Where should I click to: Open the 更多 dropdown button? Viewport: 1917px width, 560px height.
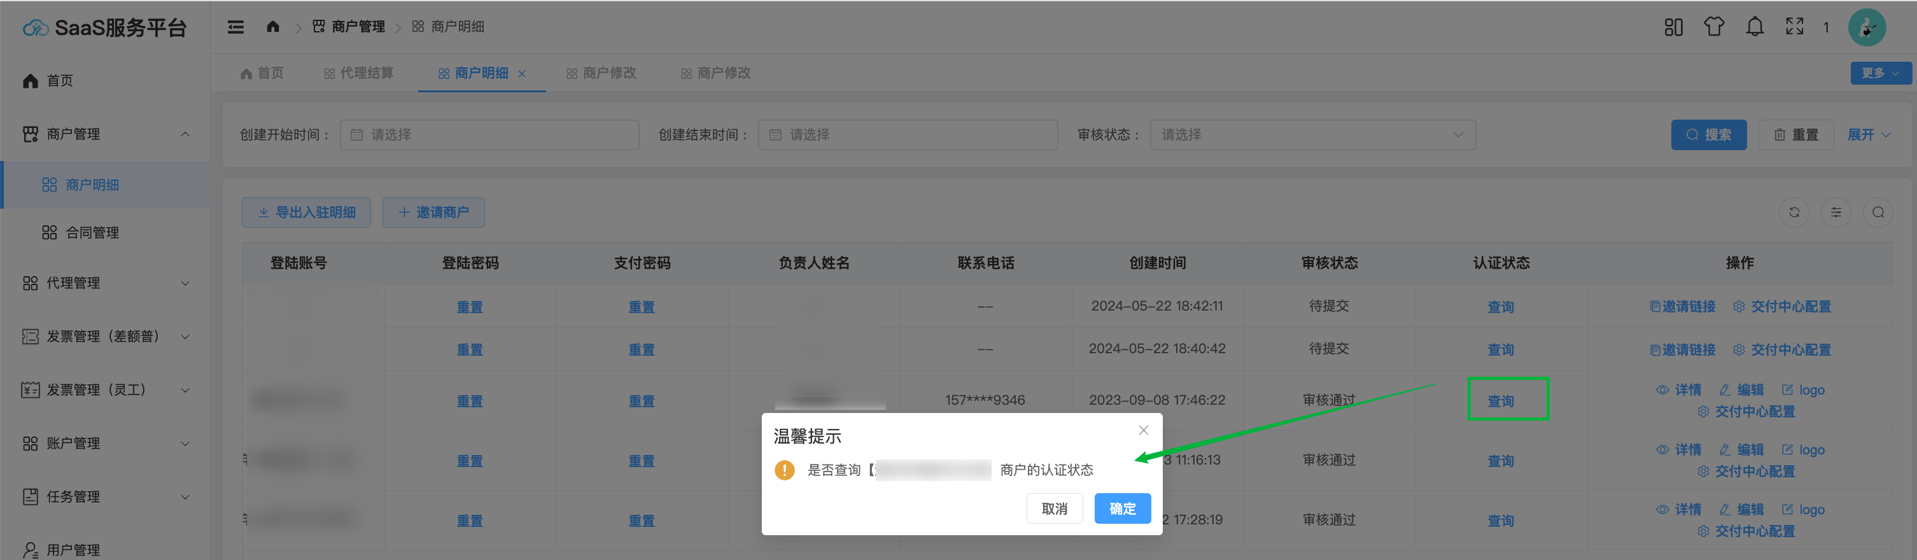pos(1880,73)
